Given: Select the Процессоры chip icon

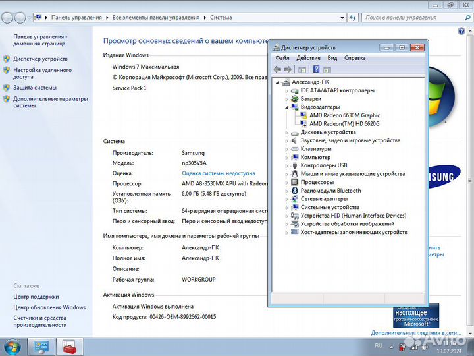Looking at the screenshot, I should 294,182.
